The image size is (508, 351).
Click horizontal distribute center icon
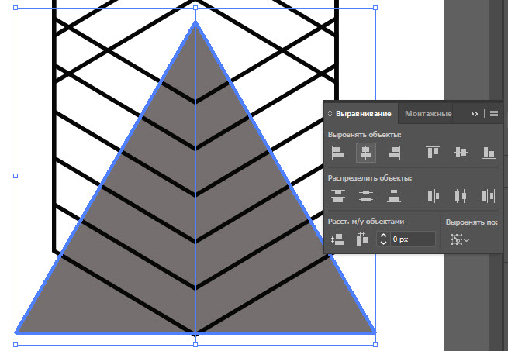tap(461, 196)
